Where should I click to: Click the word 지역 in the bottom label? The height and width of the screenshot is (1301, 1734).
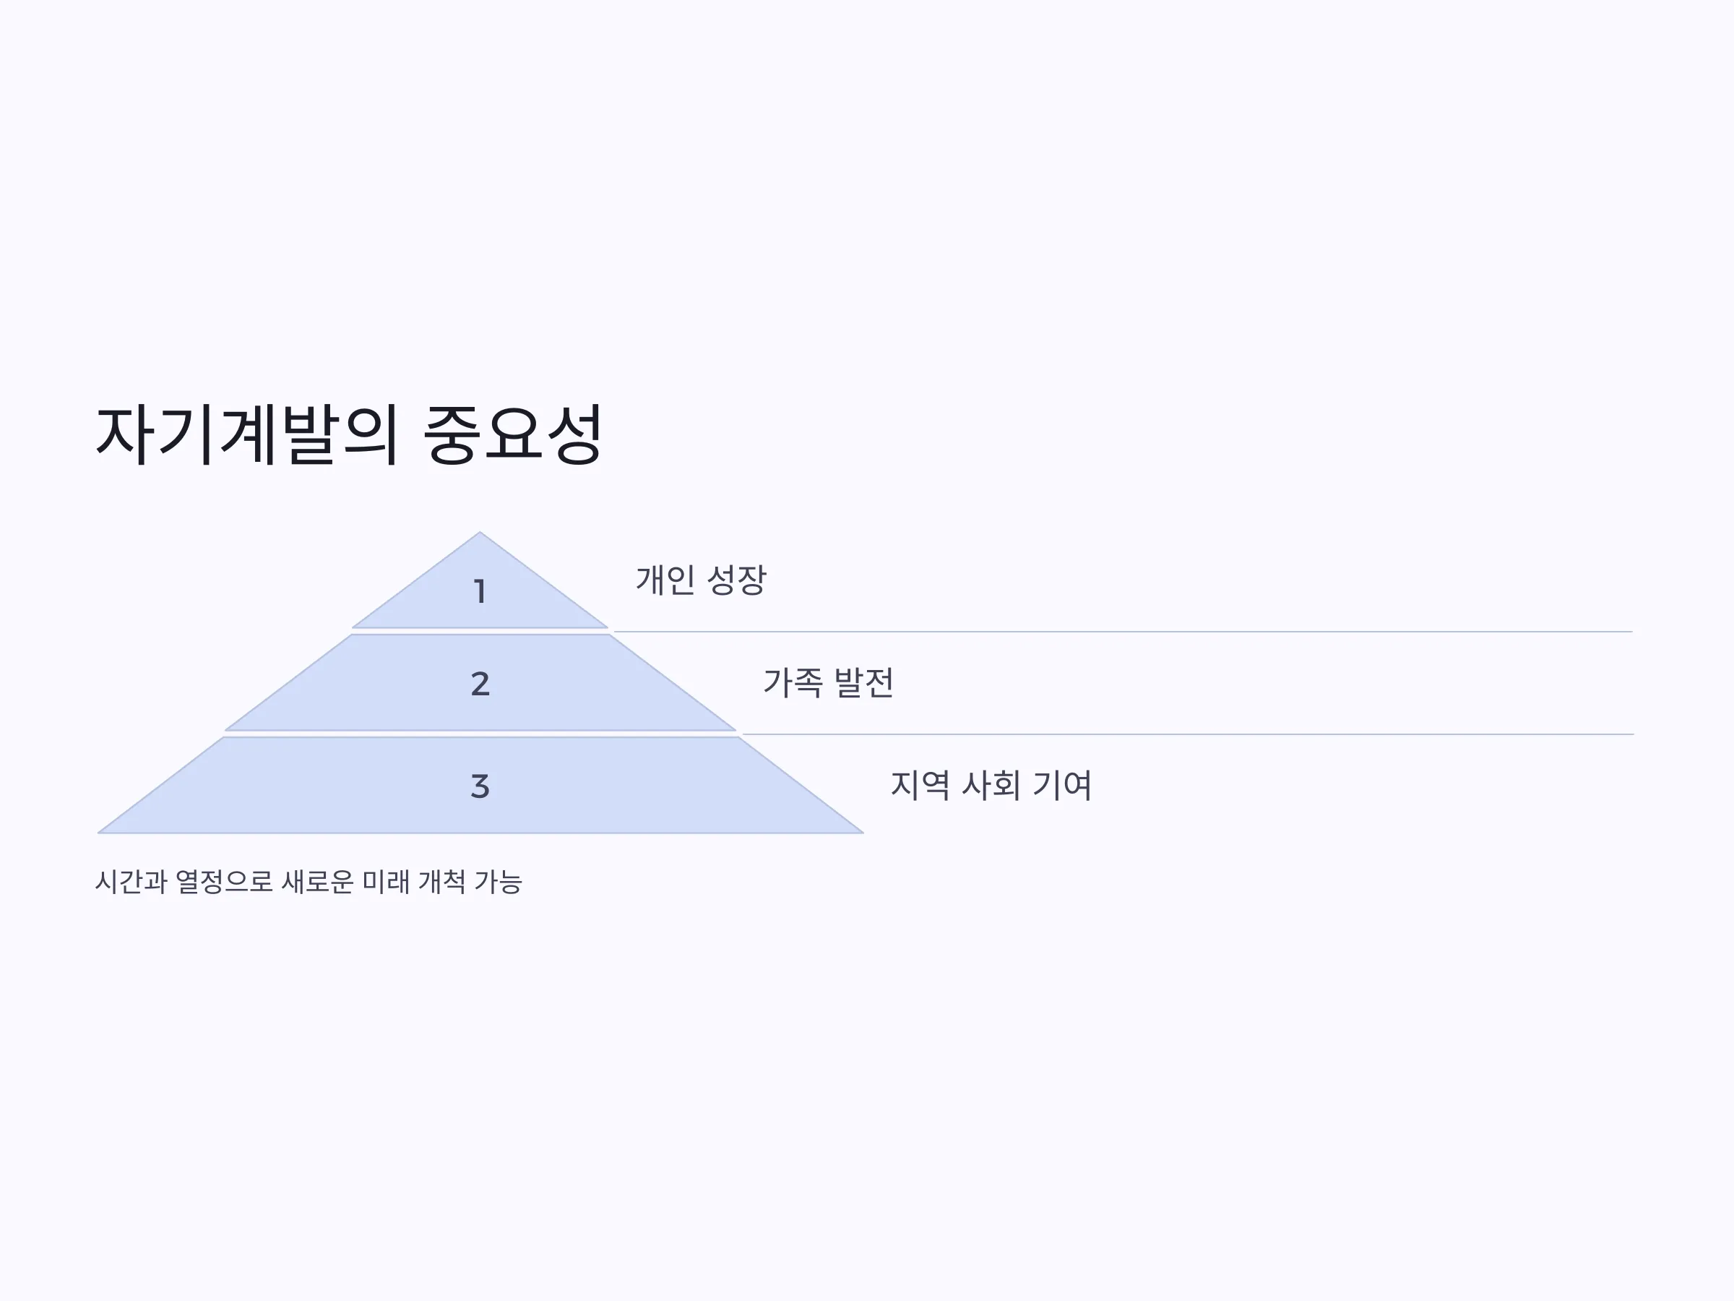point(920,785)
